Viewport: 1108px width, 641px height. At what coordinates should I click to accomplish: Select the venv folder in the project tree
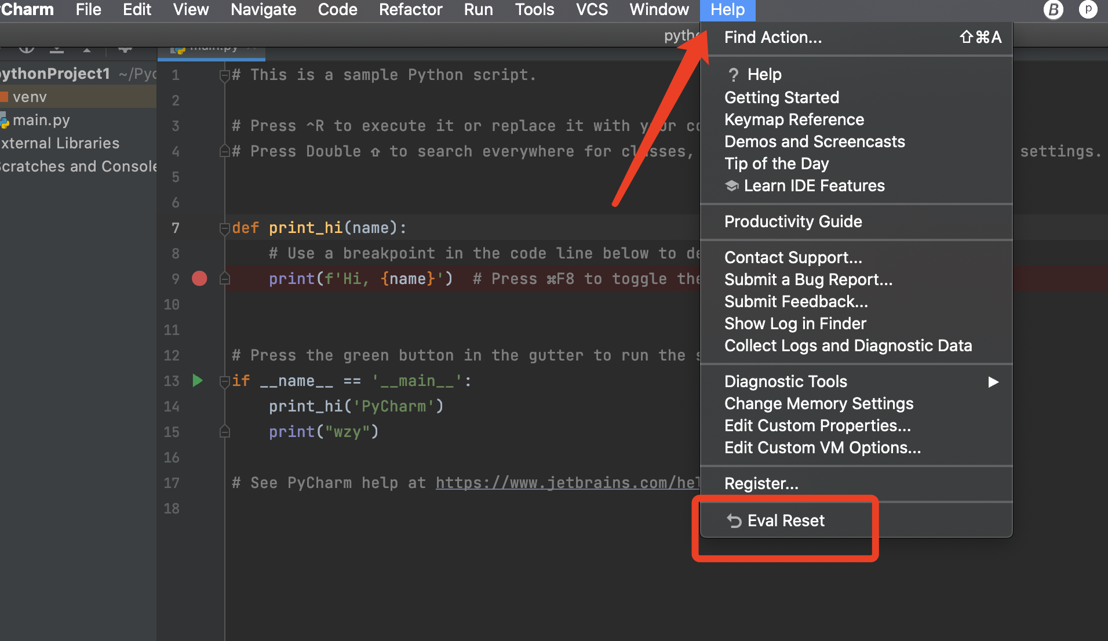pos(78,97)
